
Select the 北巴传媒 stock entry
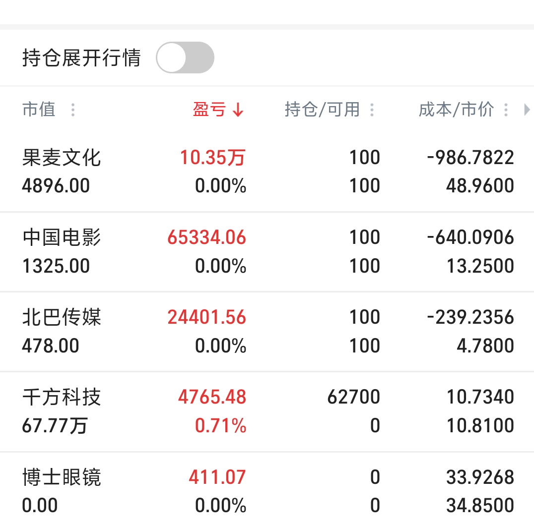(x=267, y=332)
